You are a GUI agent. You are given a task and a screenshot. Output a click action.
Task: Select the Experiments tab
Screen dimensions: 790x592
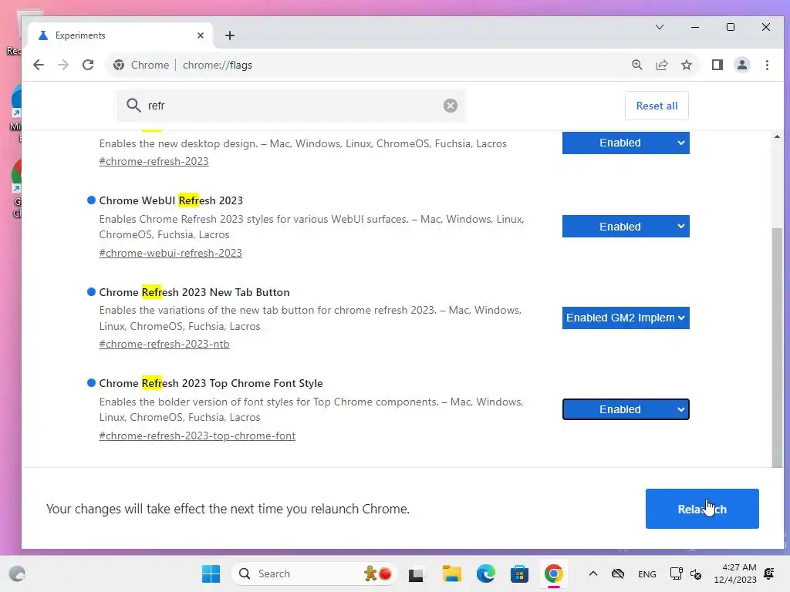tap(121, 35)
